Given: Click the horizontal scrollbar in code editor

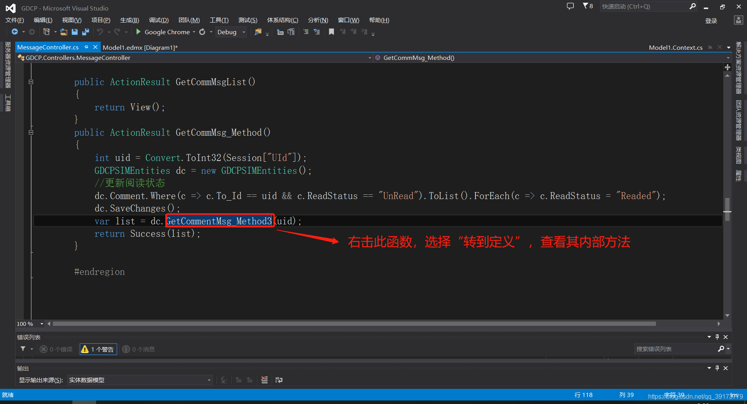Looking at the screenshot, I should (354, 324).
